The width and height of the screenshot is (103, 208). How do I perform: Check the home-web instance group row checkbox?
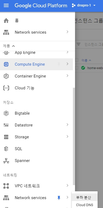77,68
